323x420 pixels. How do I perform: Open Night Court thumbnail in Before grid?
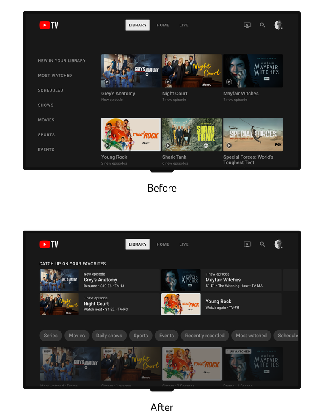[192, 71]
